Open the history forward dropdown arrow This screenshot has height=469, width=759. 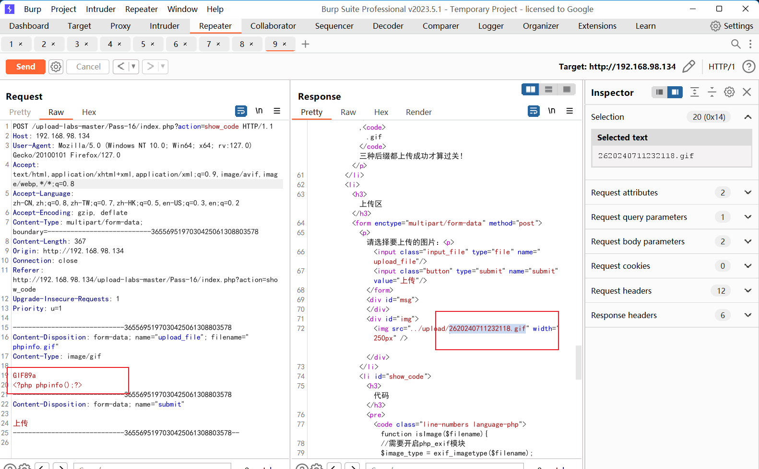(163, 67)
